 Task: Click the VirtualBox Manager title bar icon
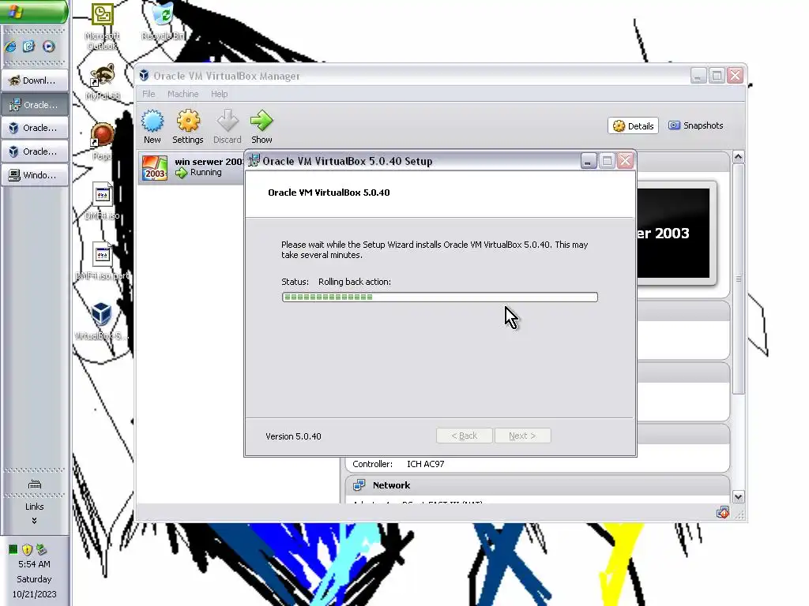pyautogui.click(x=144, y=76)
